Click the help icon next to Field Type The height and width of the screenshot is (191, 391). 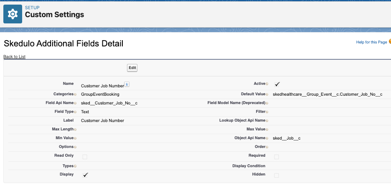coord(75,112)
